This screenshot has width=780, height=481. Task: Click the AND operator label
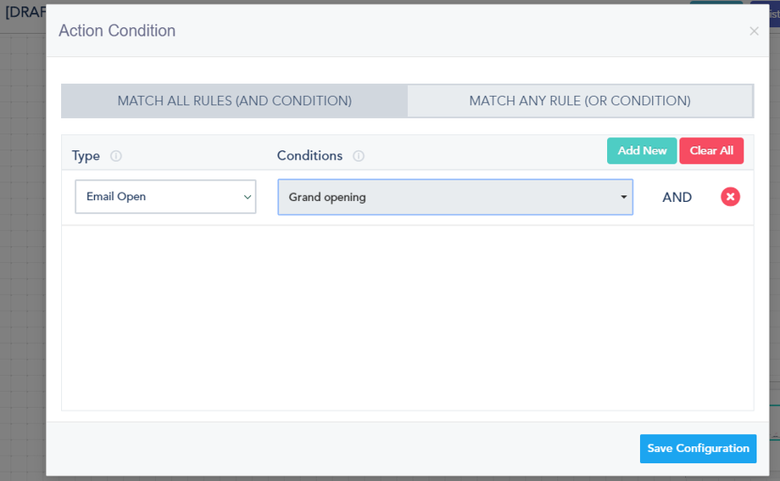(677, 198)
